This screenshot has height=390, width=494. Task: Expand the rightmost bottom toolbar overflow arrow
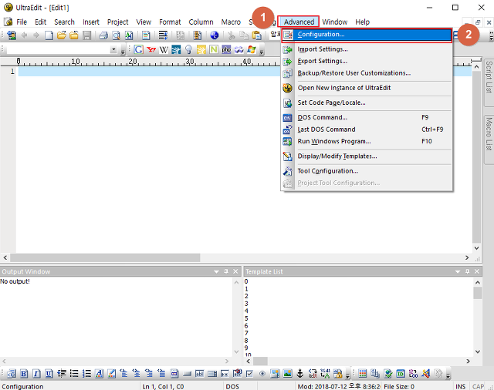[448, 375]
